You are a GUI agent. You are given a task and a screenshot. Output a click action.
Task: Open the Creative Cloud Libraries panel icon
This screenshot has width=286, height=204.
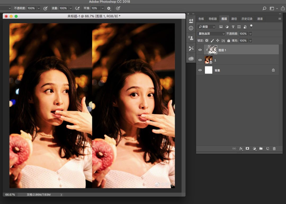pyautogui.click(x=191, y=59)
